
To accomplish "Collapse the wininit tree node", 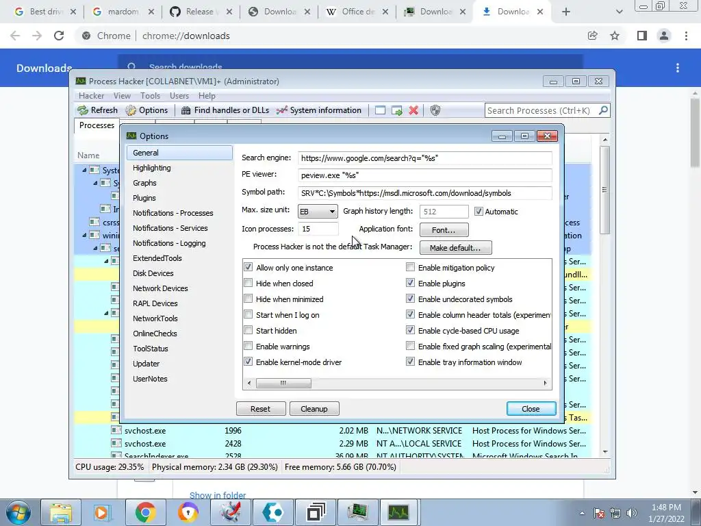I will click(84, 235).
